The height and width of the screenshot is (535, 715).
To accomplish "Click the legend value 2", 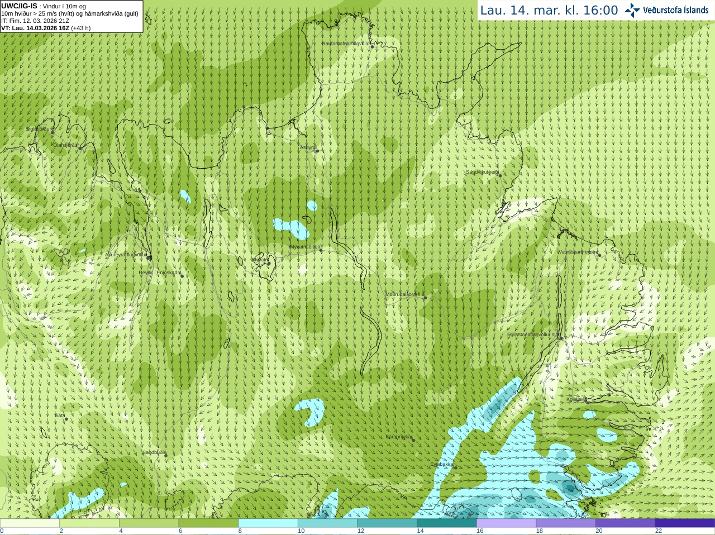I will 61,531.
